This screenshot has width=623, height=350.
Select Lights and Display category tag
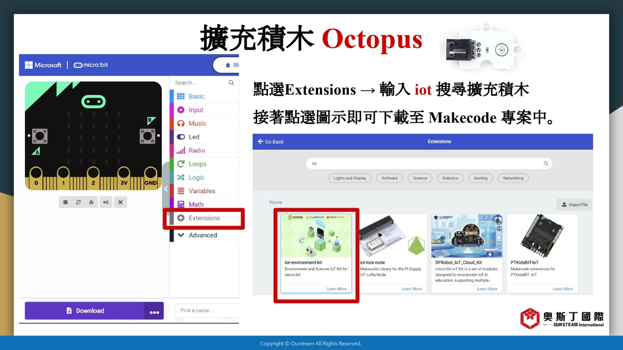(x=350, y=178)
